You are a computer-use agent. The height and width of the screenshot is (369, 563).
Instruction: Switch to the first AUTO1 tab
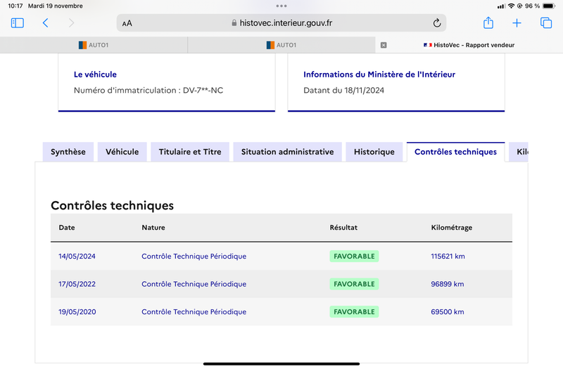pos(94,45)
